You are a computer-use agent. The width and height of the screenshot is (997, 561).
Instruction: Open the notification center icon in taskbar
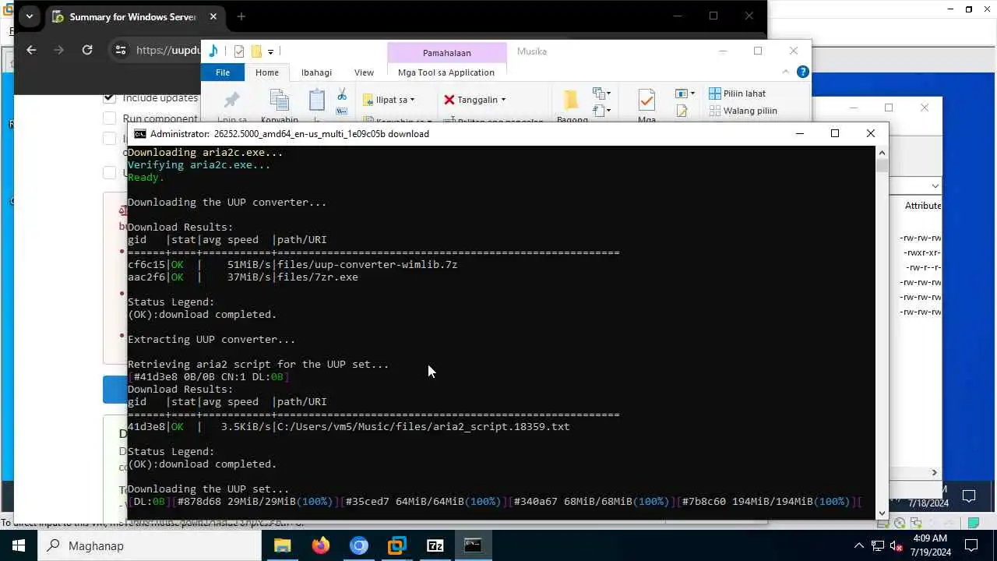pyautogui.click(x=971, y=545)
